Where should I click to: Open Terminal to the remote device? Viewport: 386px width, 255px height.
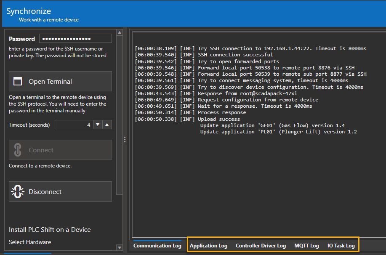click(x=60, y=81)
